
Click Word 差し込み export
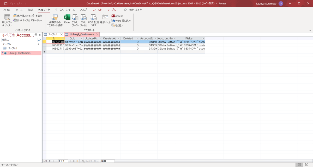pyautogui.click(x=121, y=21)
